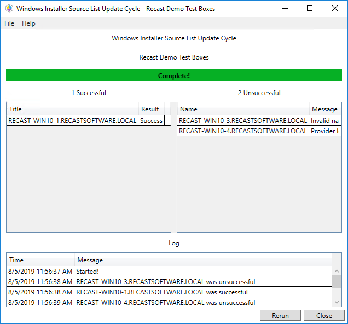Click the Success result cell
Image resolution: width=348 pixels, height=324 pixels.
point(152,121)
